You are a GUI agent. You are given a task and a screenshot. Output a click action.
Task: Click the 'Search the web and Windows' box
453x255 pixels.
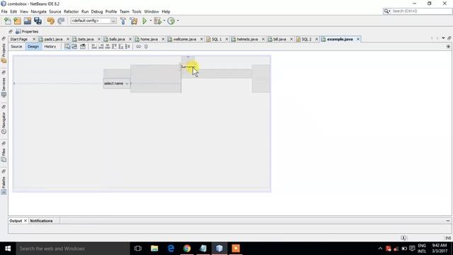(x=73, y=249)
